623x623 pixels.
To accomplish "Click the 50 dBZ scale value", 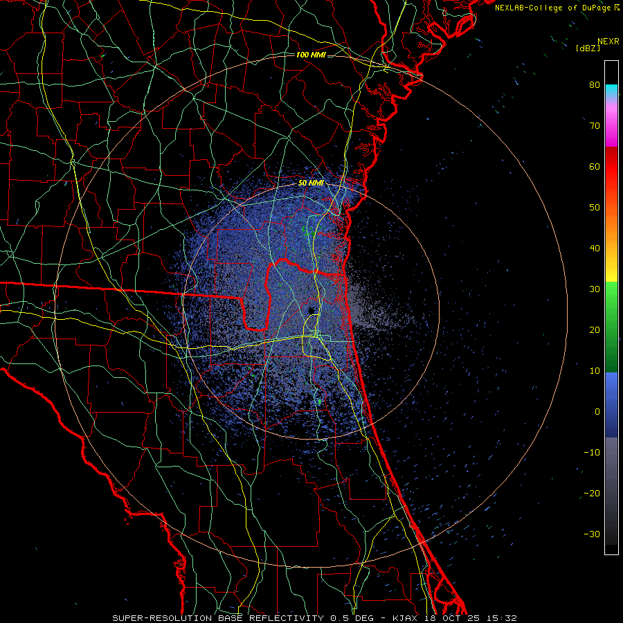I will pos(595,208).
